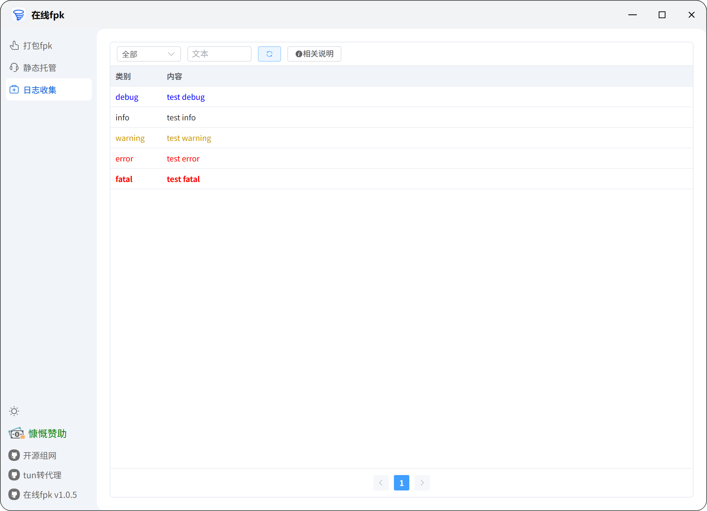The height and width of the screenshot is (511, 707).
Task: Expand the dropdown chevron arrow next to 全部
Action: click(171, 54)
